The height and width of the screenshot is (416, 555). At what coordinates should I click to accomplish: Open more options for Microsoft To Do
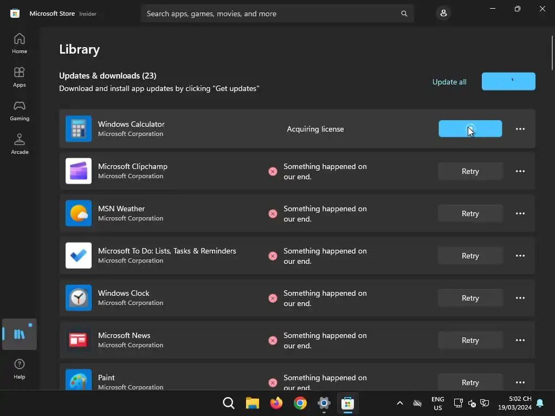click(x=520, y=256)
